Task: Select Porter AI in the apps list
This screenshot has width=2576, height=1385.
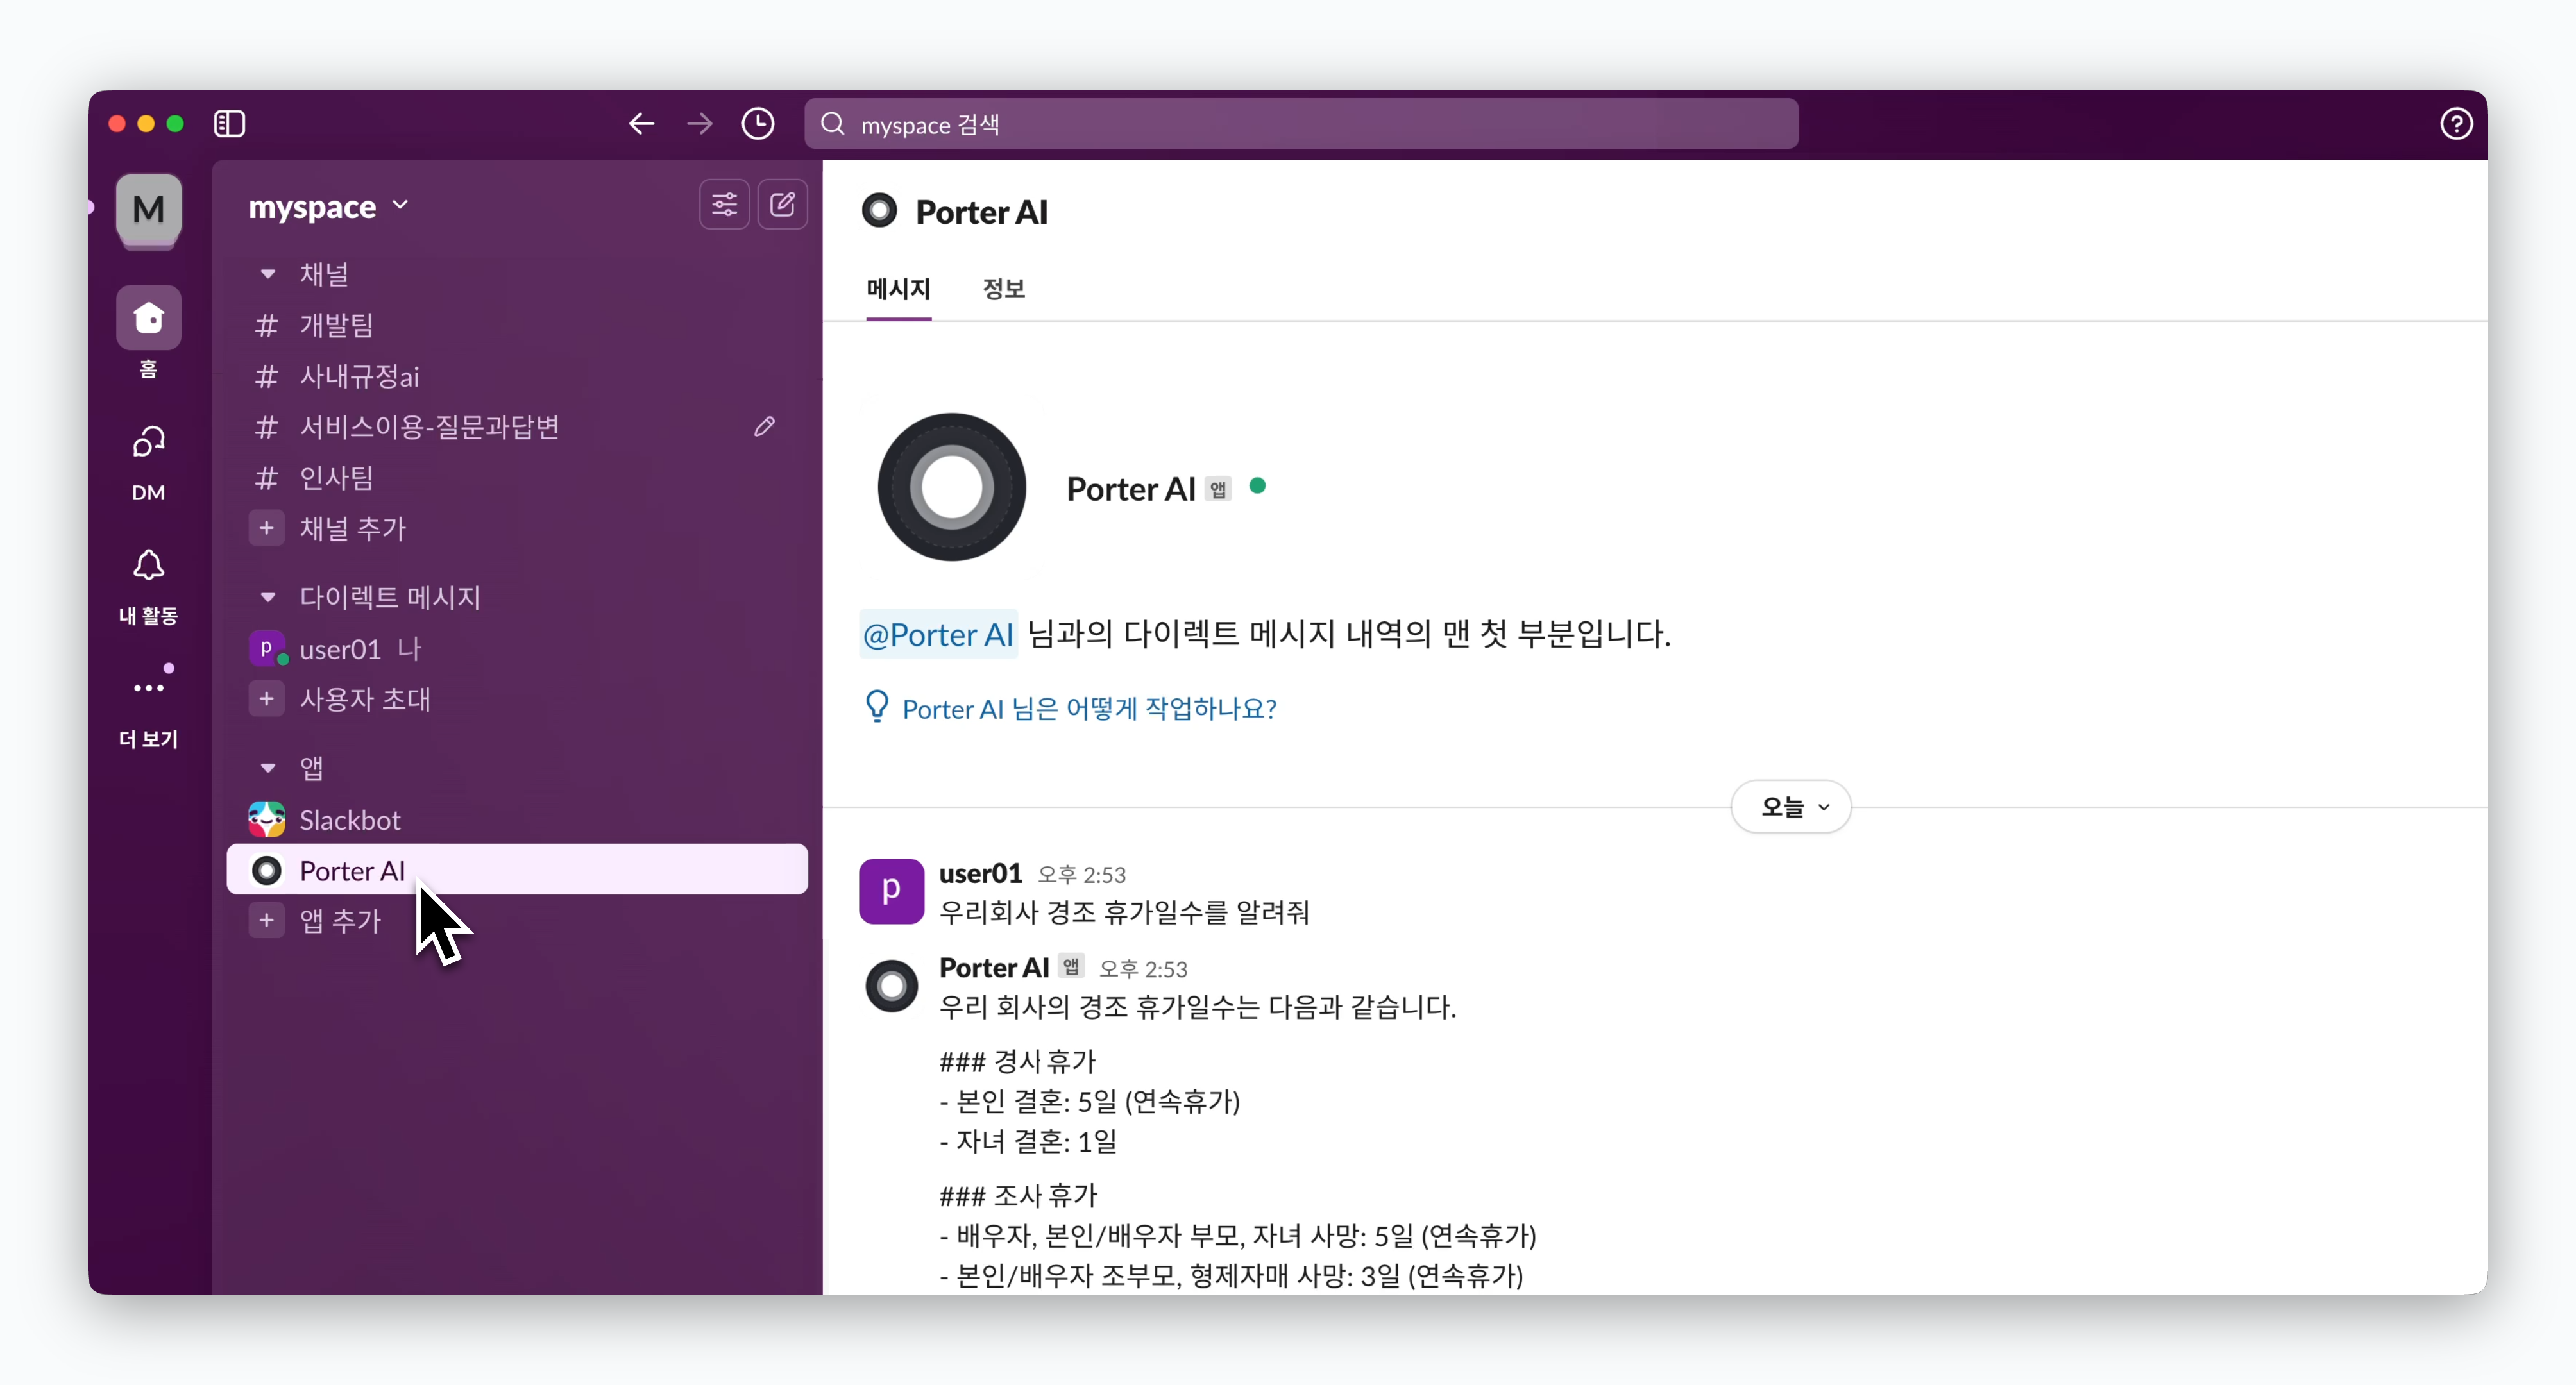Action: click(517, 870)
